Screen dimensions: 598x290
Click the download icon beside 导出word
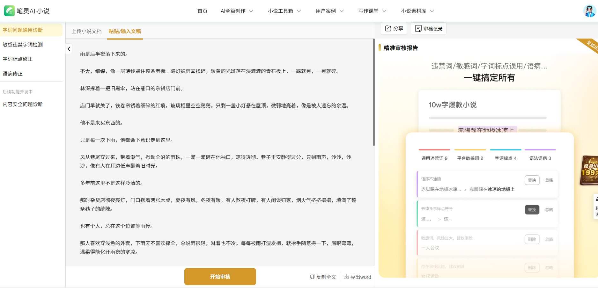point(346,277)
